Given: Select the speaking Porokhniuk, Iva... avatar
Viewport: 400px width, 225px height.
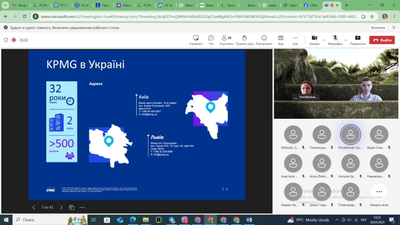Looking at the screenshot, I should [350, 134].
